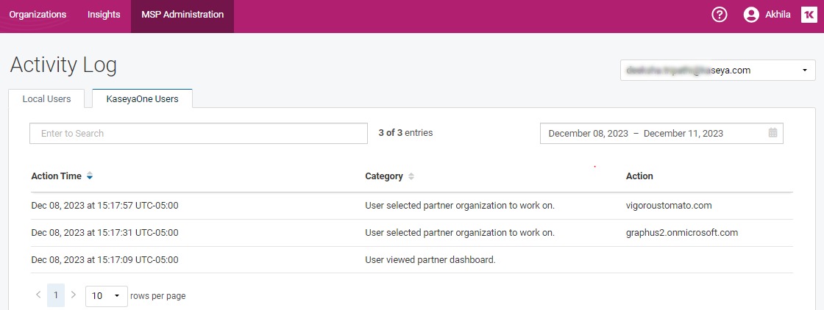Click the Enter to Search field
824x310 pixels.
click(198, 134)
